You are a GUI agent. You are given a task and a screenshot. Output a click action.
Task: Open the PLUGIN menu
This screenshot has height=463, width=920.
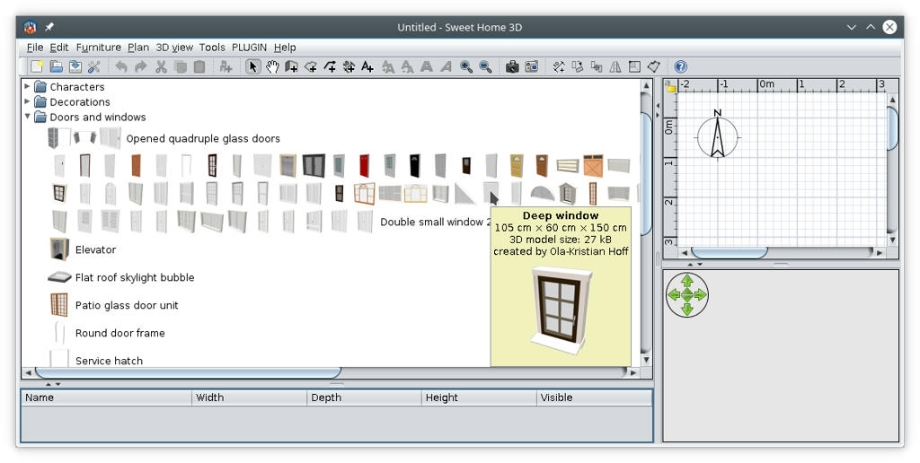tap(250, 48)
